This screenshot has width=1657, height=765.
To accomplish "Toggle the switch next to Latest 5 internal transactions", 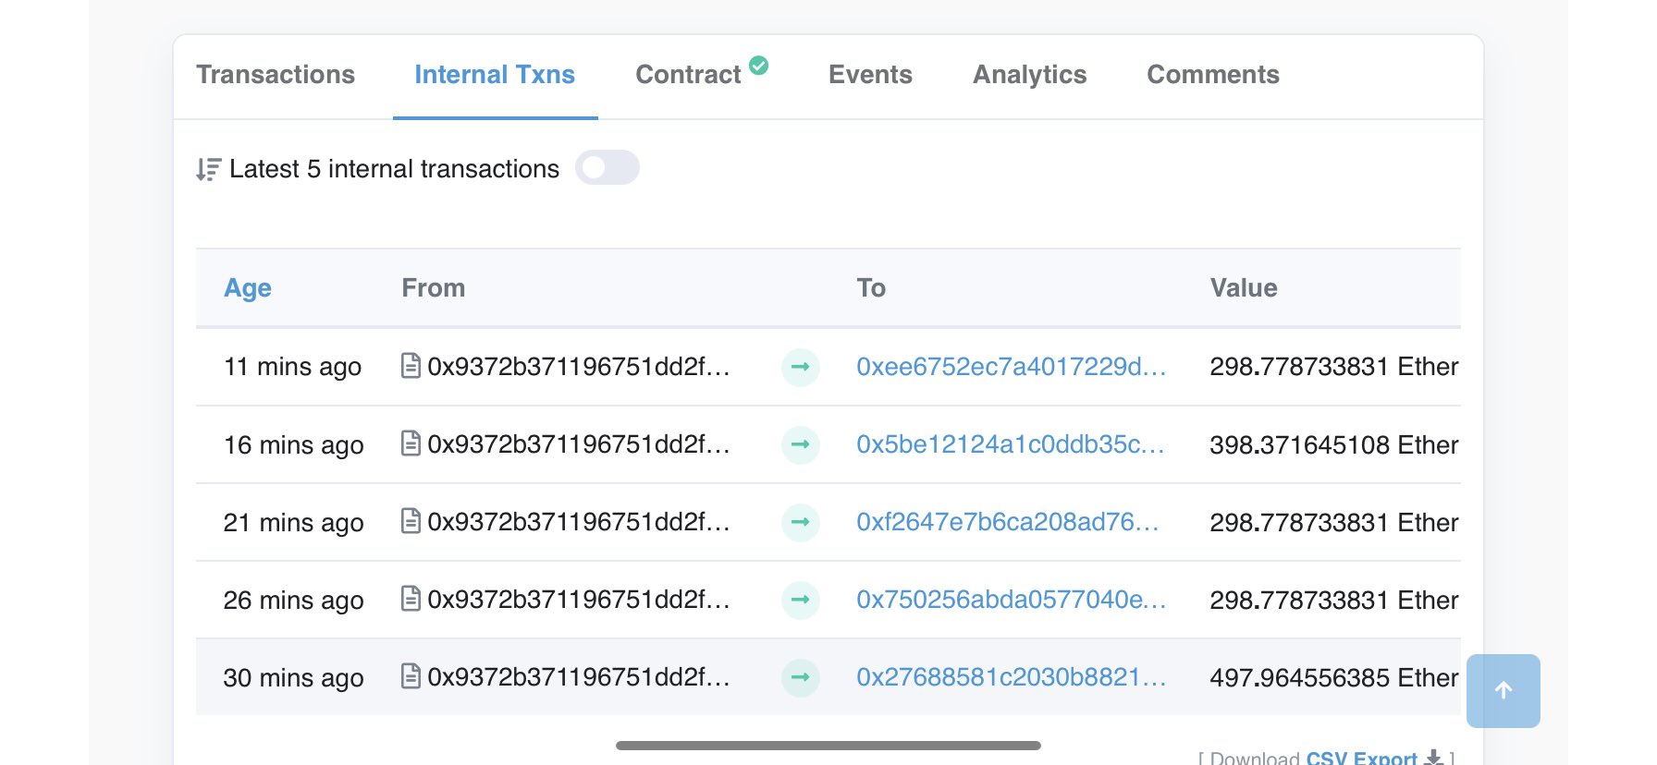I will (607, 167).
